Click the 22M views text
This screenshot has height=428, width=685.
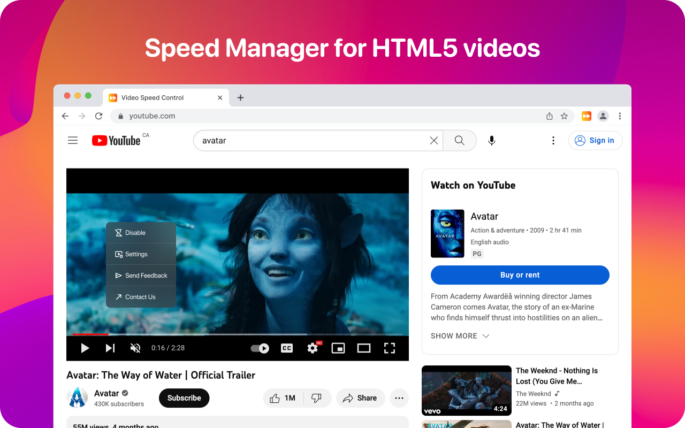pyautogui.click(x=531, y=404)
